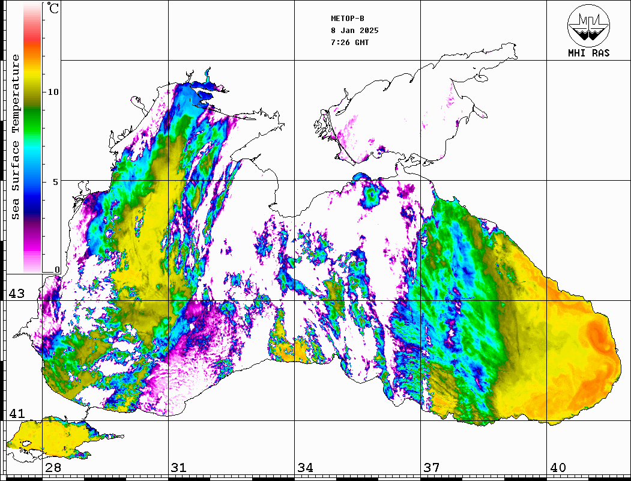Click latitude label 41 on the left edge
Image resolution: width=631 pixels, height=481 pixels.
[x=16, y=414]
